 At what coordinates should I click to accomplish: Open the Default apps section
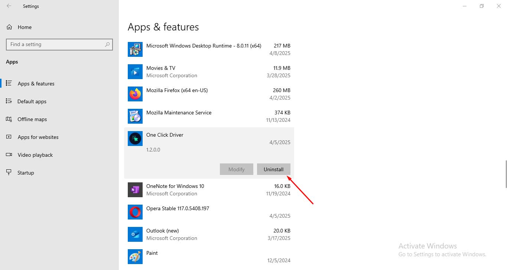pyautogui.click(x=32, y=101)
